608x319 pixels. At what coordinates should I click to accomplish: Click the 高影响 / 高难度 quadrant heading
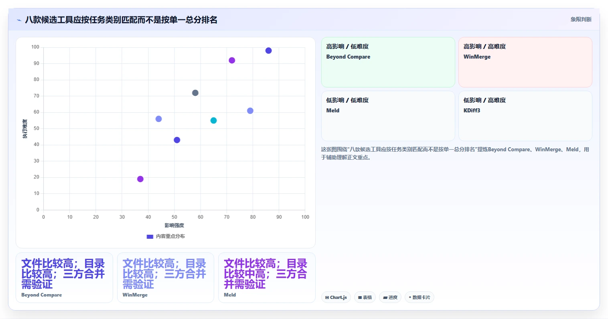coord(484,47)
